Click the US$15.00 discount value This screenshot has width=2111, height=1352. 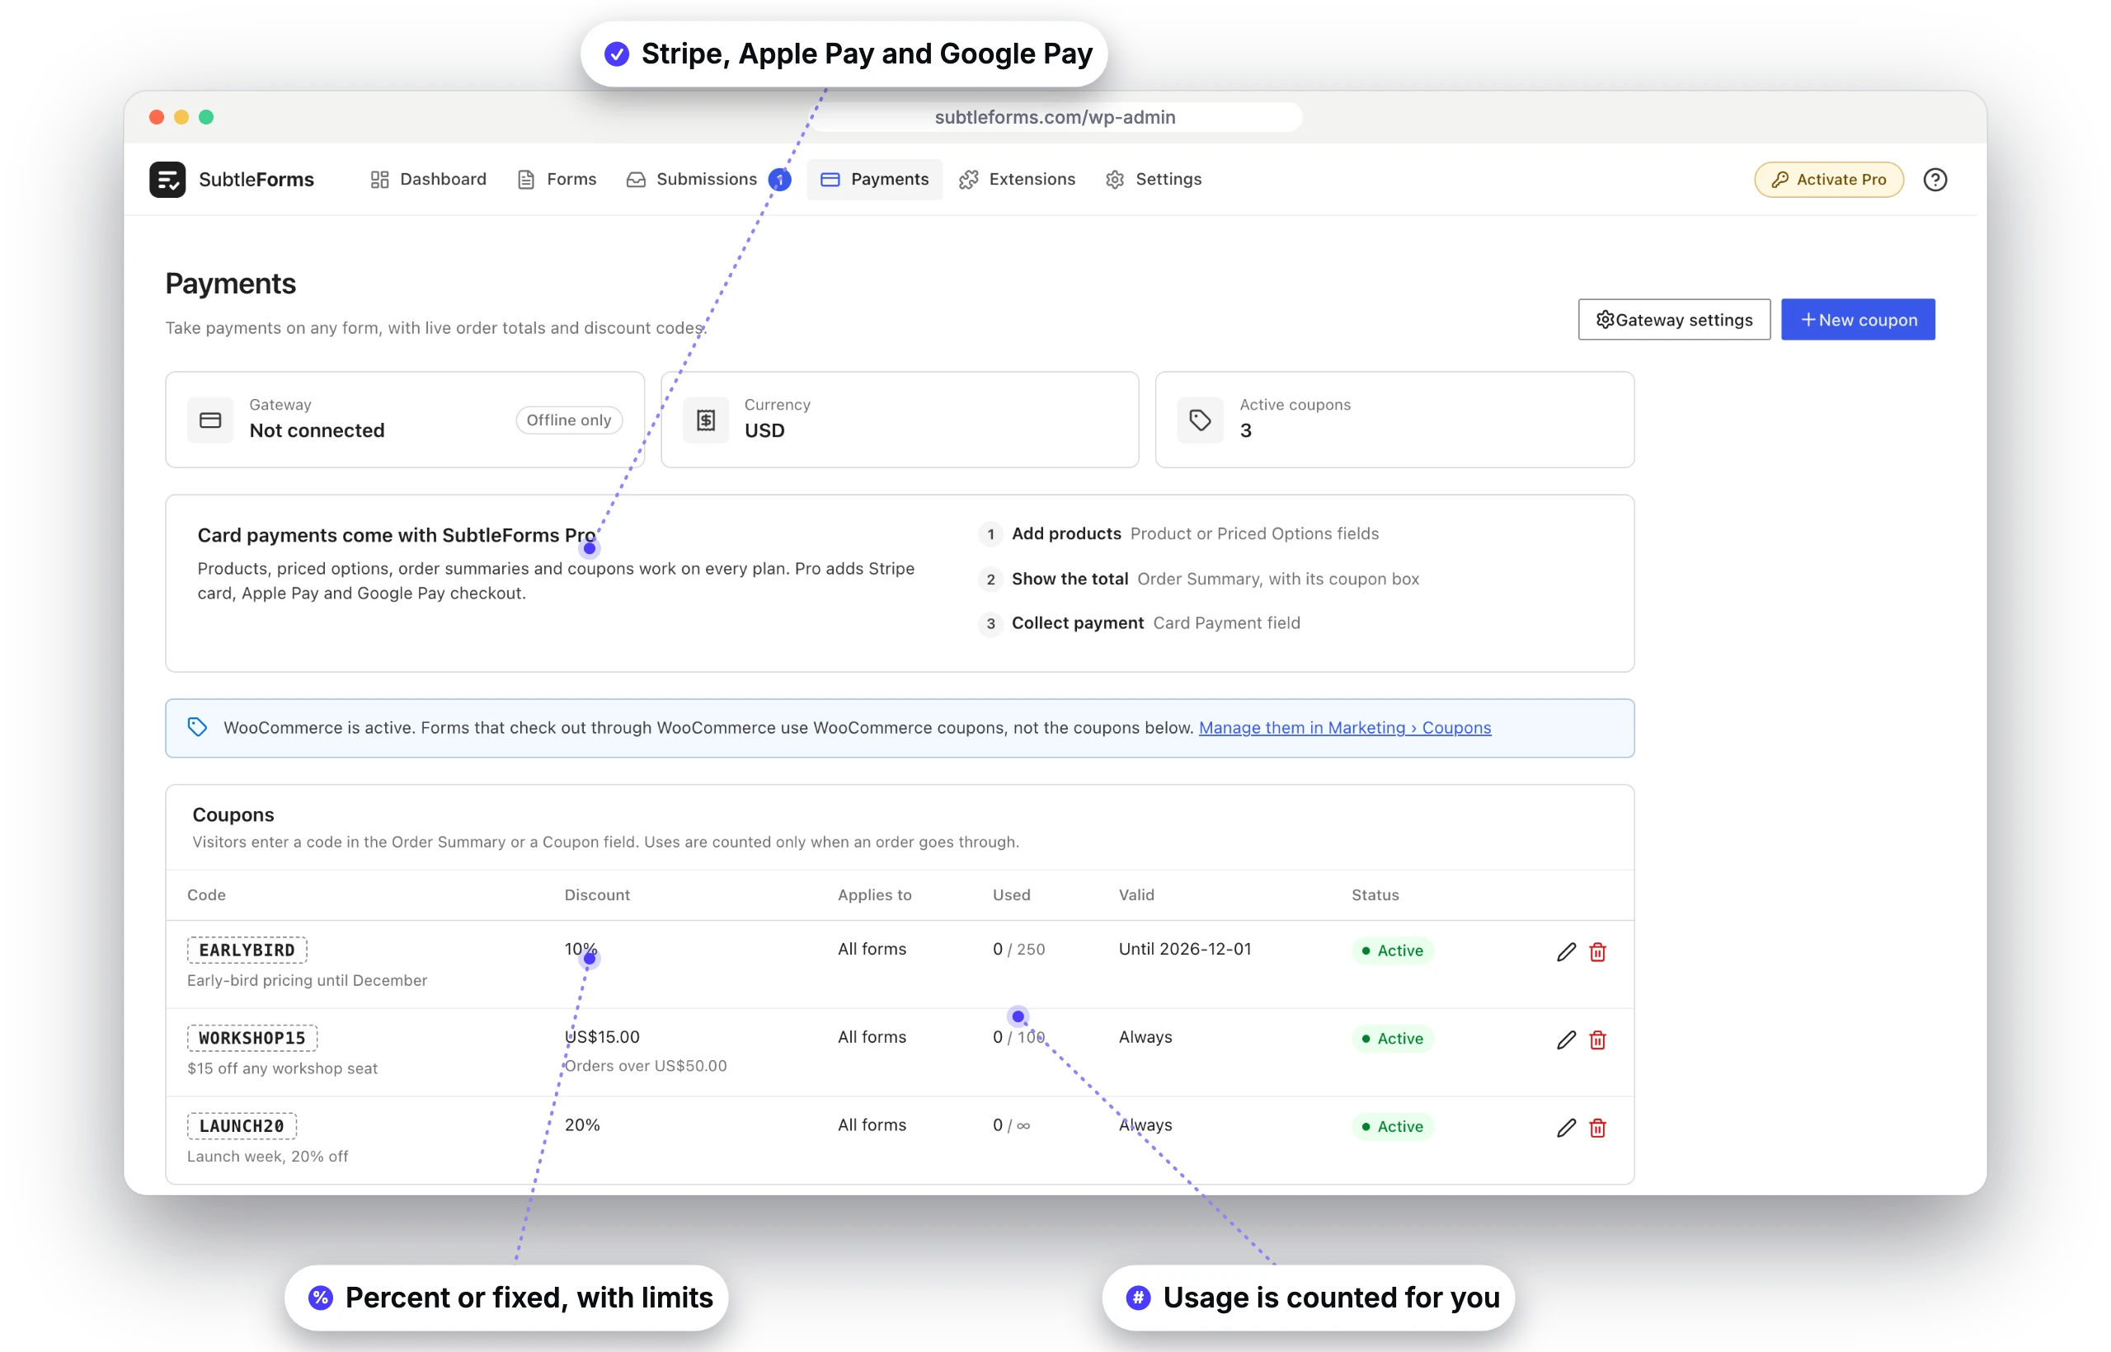coord(601,1036)
